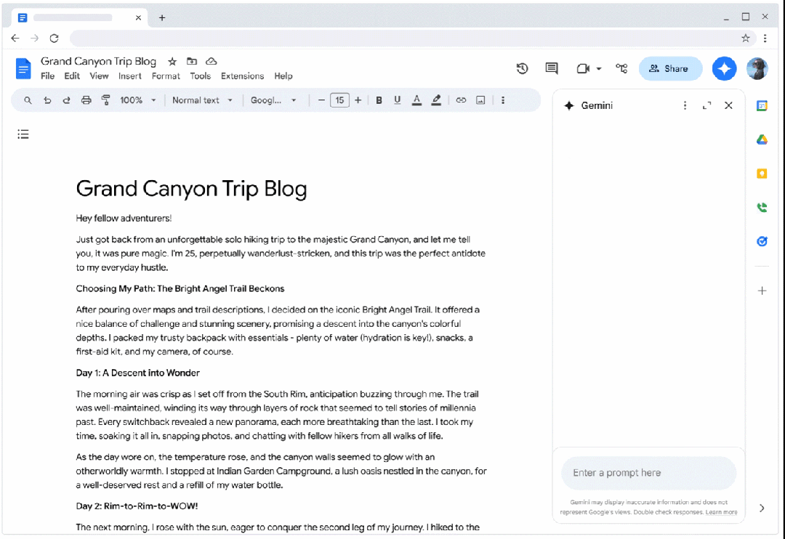The width and height of the screenshot is (785, 539).
Task: Click the Share button
Action: 670,68
